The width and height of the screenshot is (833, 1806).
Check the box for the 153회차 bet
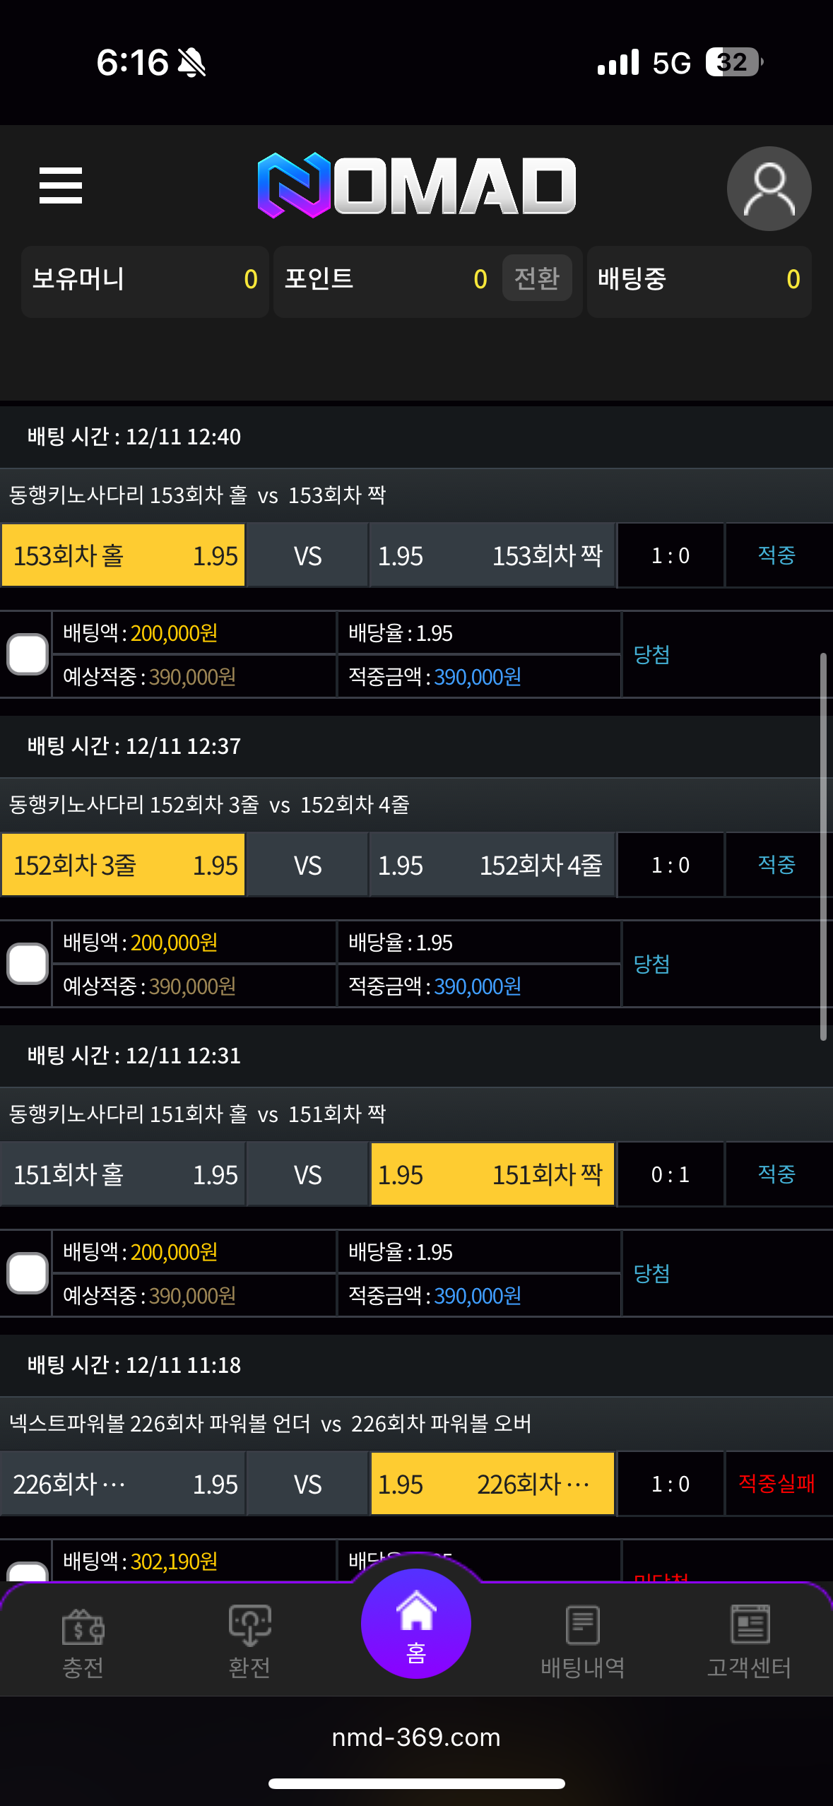[28, 654]
